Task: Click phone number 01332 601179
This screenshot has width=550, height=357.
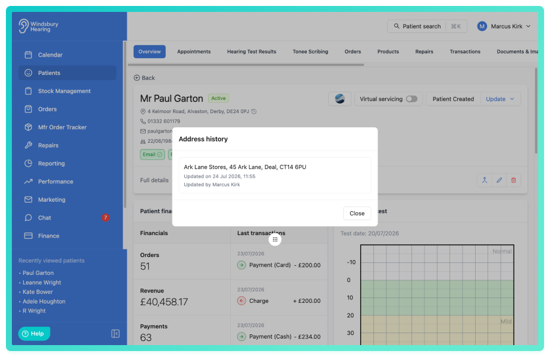Action: coord(164,121)
